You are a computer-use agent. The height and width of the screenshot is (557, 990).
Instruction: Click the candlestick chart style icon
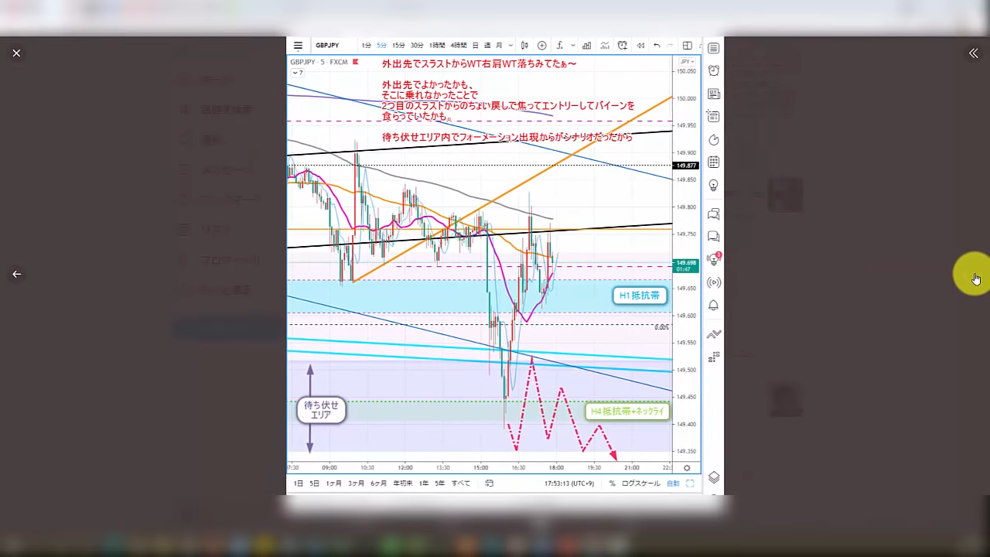pyautogui.click(x=524, y=46)
